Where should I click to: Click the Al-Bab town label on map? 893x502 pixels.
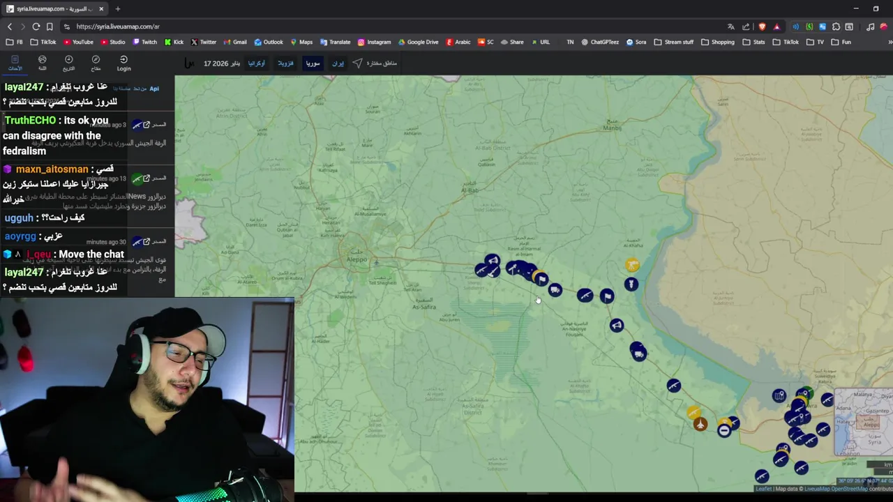point(471,190)
